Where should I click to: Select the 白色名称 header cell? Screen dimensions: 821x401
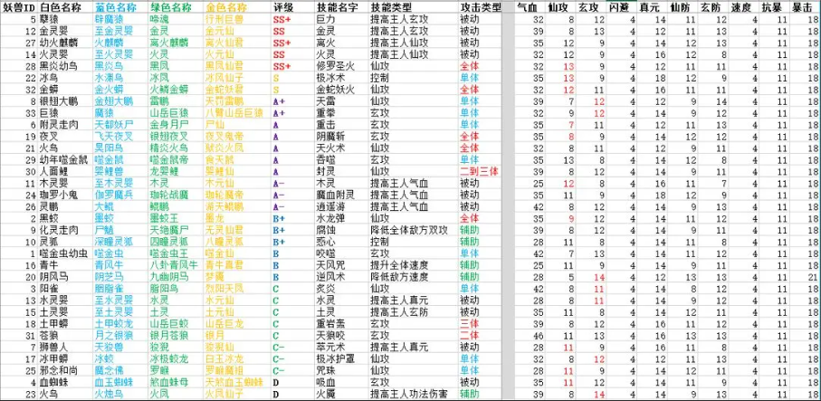62,6
